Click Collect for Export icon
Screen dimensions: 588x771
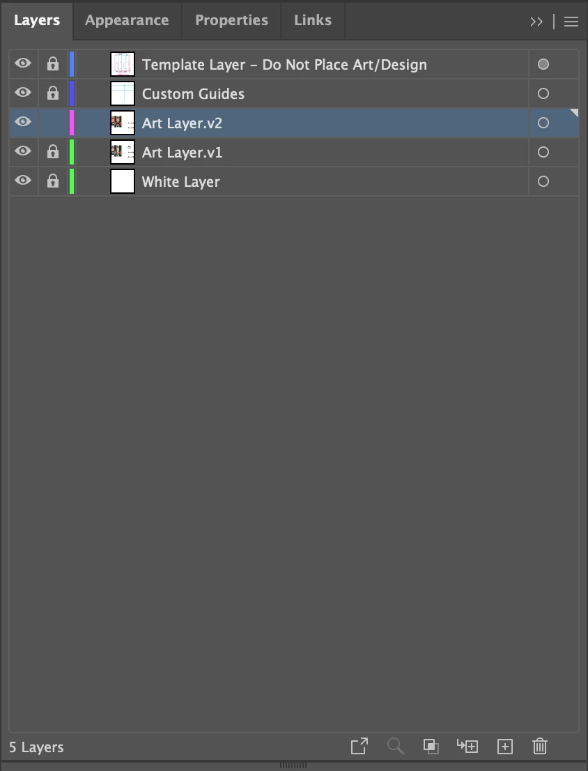(x=359, y=746)
